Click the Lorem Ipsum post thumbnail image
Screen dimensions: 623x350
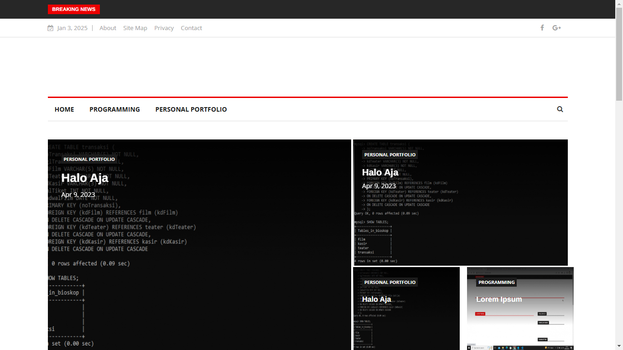pos(520,324)
